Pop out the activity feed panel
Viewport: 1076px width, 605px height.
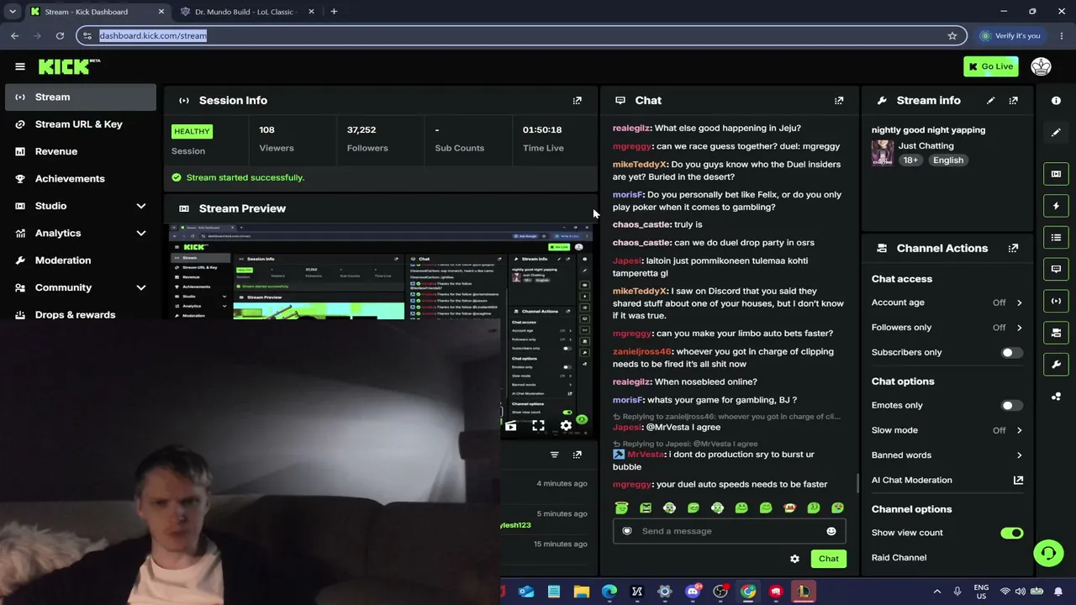pos(577,455)
